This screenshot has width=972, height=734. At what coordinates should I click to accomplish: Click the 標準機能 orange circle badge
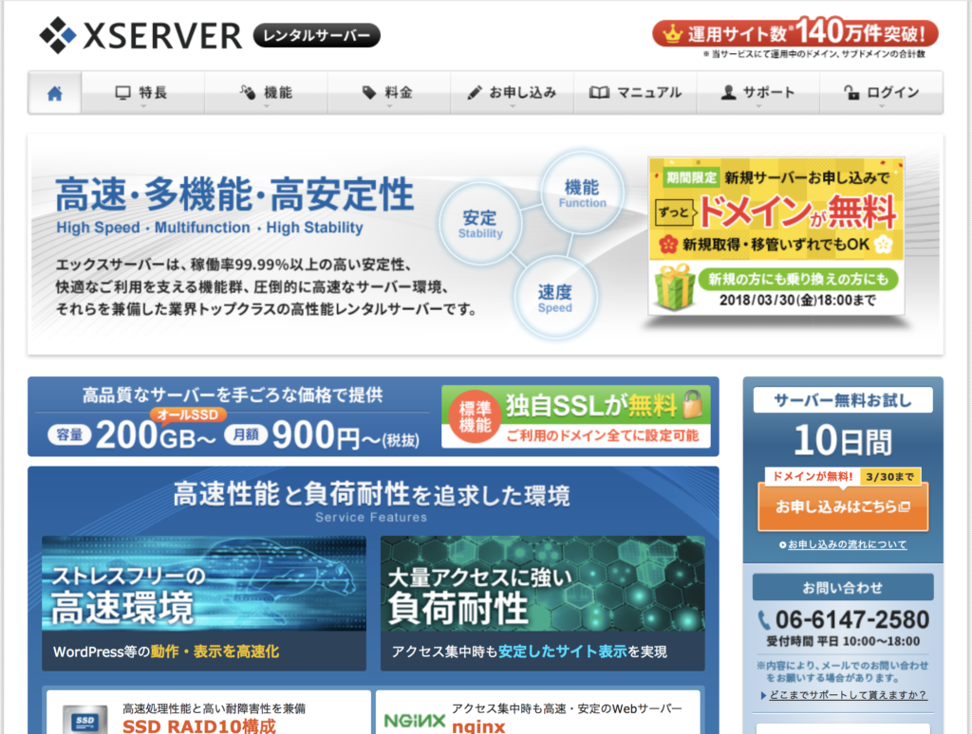pos(475,417)
